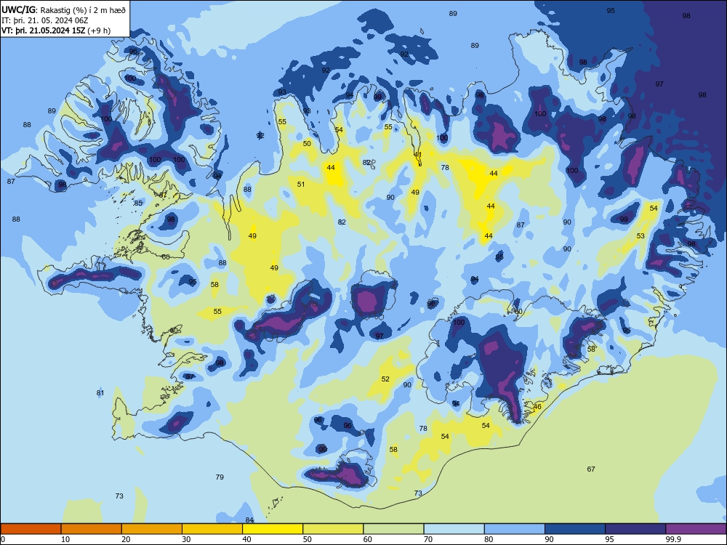Click the '0' legend tick label
This screenshot has width=727, height=545.
(3, 539)
